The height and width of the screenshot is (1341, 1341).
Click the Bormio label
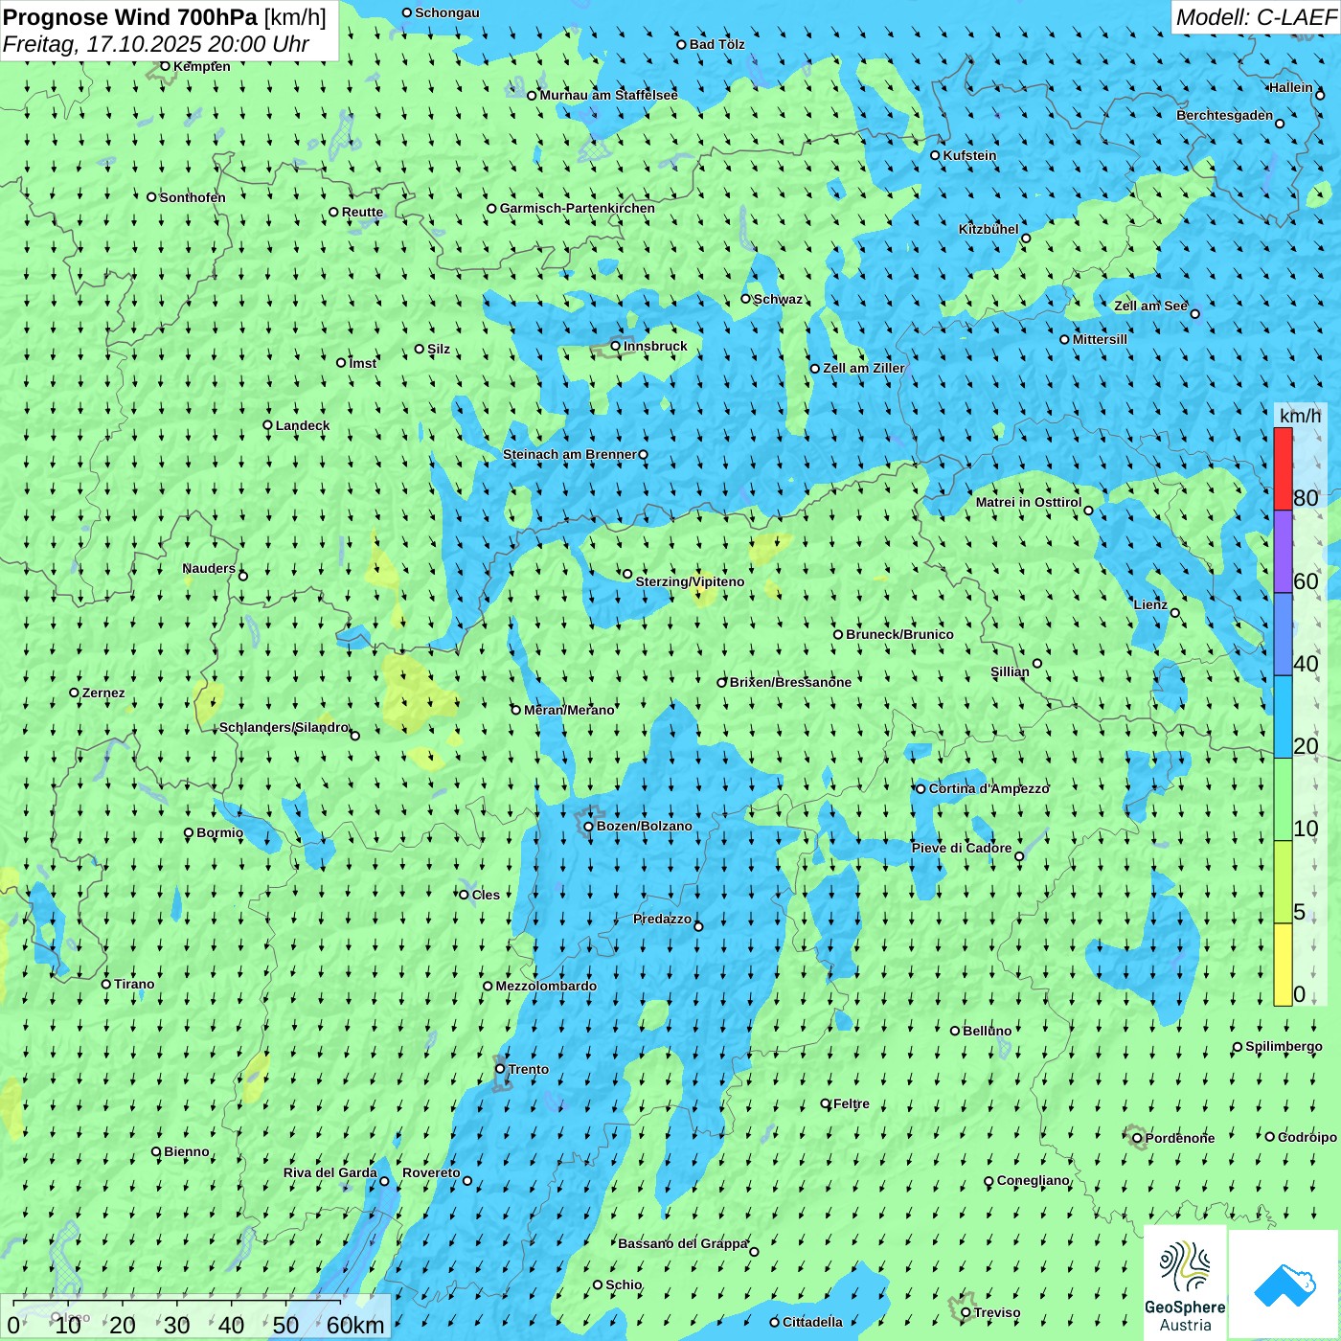pos(219,832)
